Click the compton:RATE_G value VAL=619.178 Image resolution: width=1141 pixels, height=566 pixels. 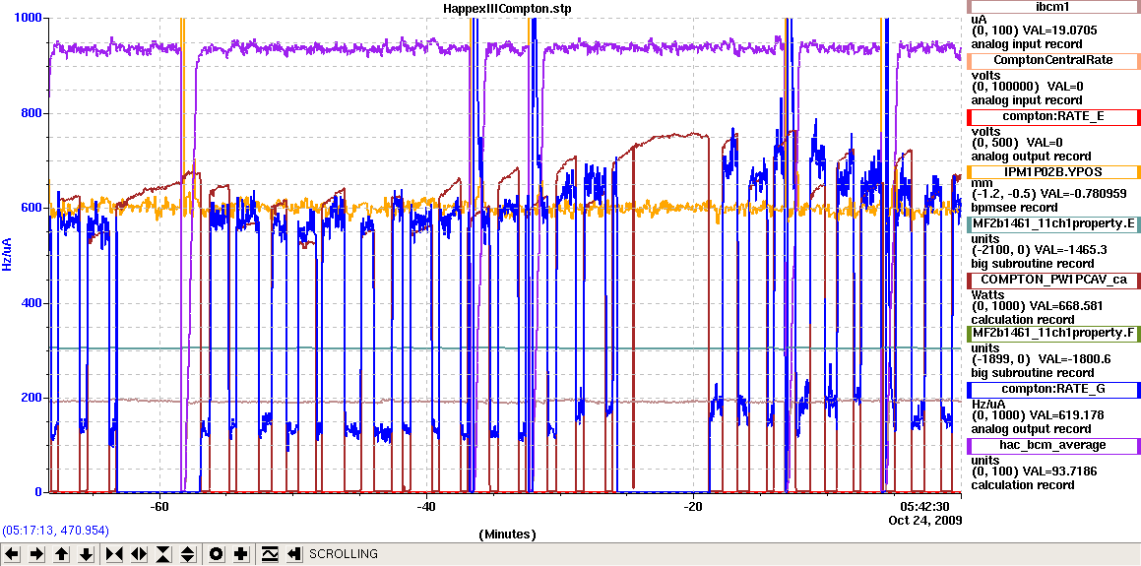click(x=1067, y=415)
